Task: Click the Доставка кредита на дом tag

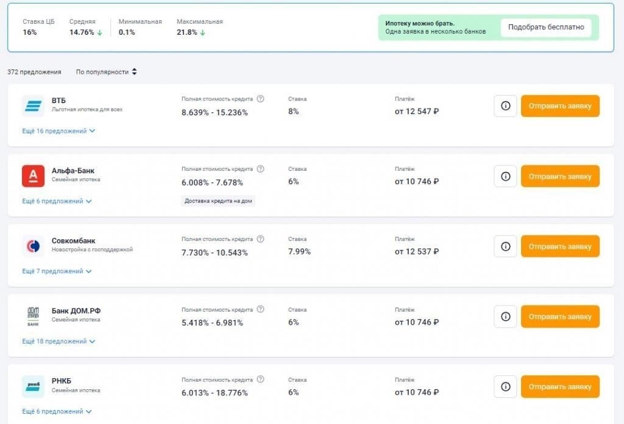Action: [x=218, y=201]
